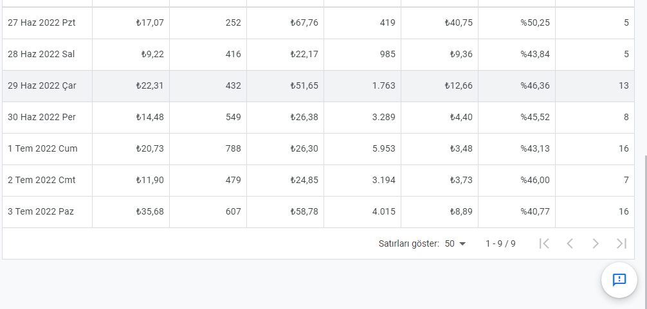Jump to last page of table
Image resolution: width=647 pixels, height=309 pixels.
pos(621,243)
